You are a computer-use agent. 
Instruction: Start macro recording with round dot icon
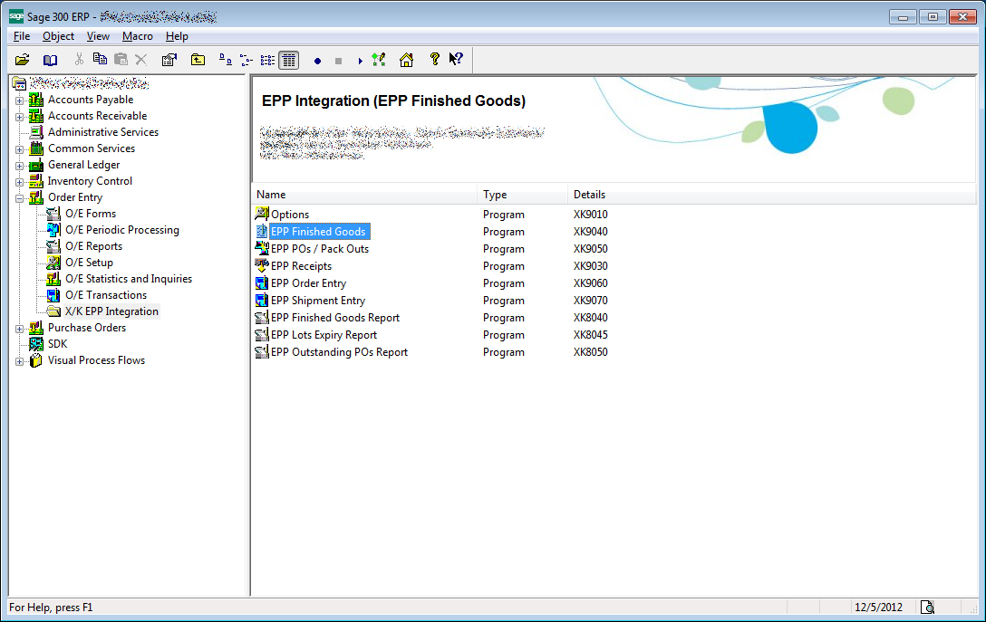pyautogui.click(x=317, y=61)
